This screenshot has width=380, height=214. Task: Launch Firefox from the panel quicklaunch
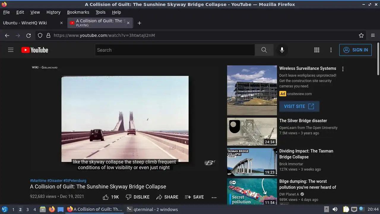point(52,209)
